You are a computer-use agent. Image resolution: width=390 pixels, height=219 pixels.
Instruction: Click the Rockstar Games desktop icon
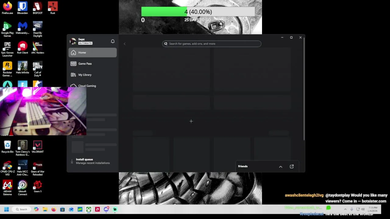click(7, 69)
